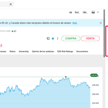Switch to the Ratios tab
Screen dimensions: 108x108
tap(12, 52)
